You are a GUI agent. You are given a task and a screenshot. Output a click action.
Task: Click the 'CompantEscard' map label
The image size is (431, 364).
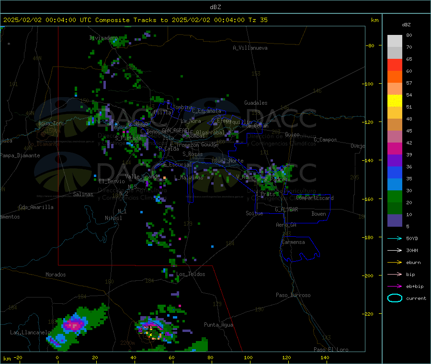pyautogui.click(x=315, y=198)
